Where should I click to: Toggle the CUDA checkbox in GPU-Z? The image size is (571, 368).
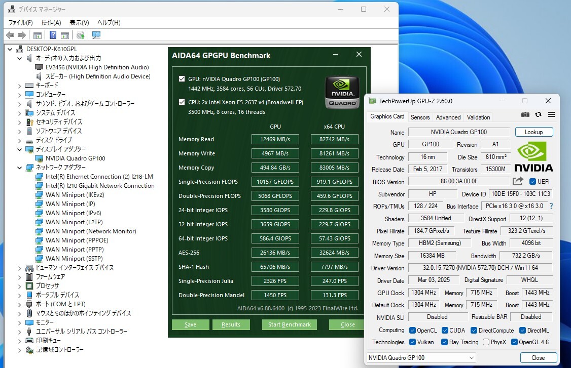point(445,330)
